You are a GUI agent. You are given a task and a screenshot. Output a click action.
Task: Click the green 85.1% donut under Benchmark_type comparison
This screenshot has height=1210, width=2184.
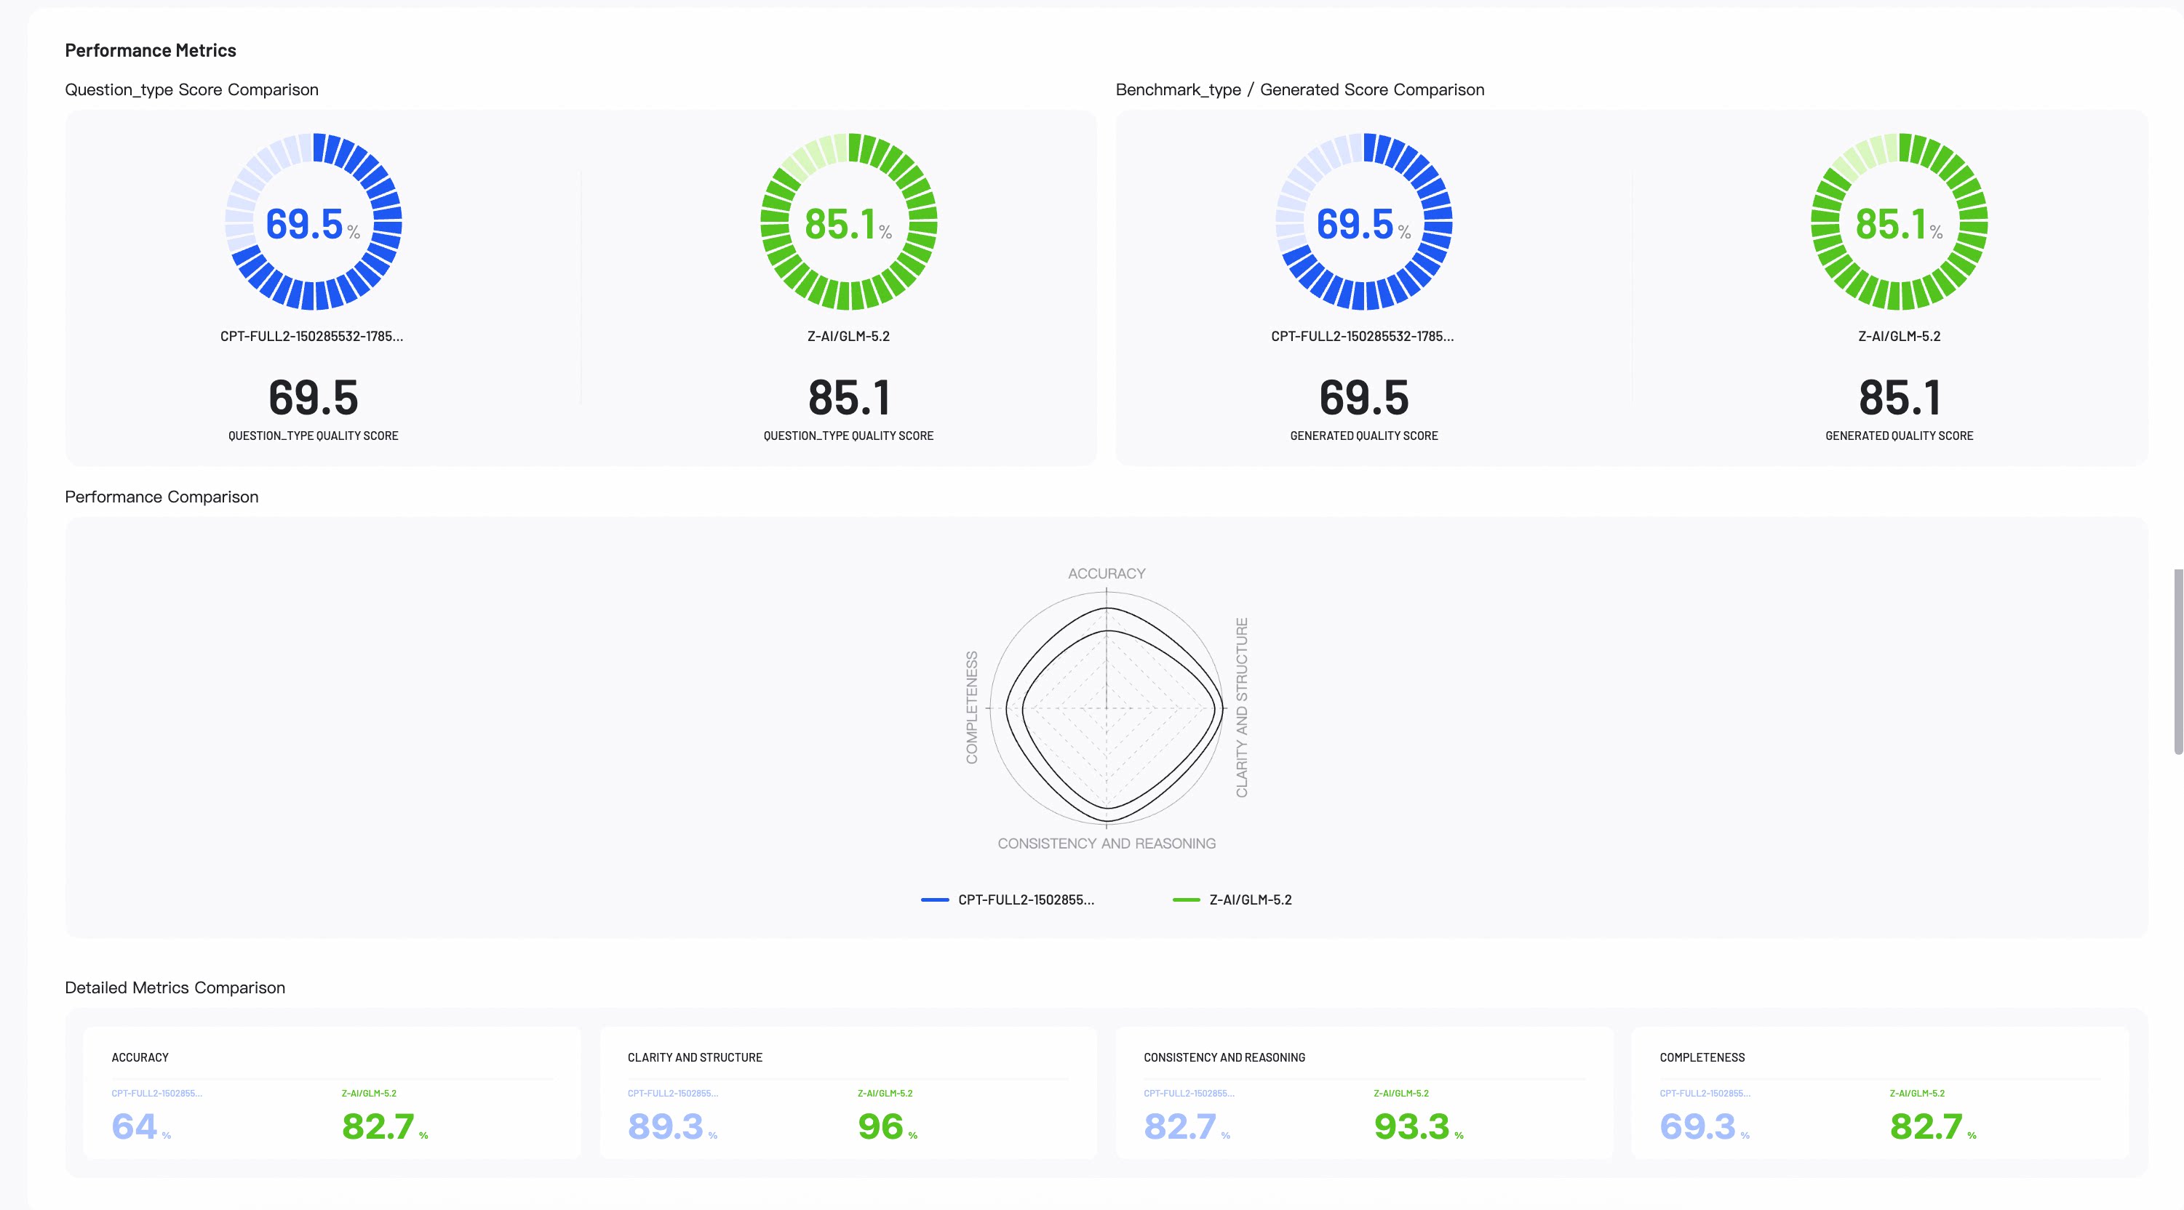[1899, 222]
